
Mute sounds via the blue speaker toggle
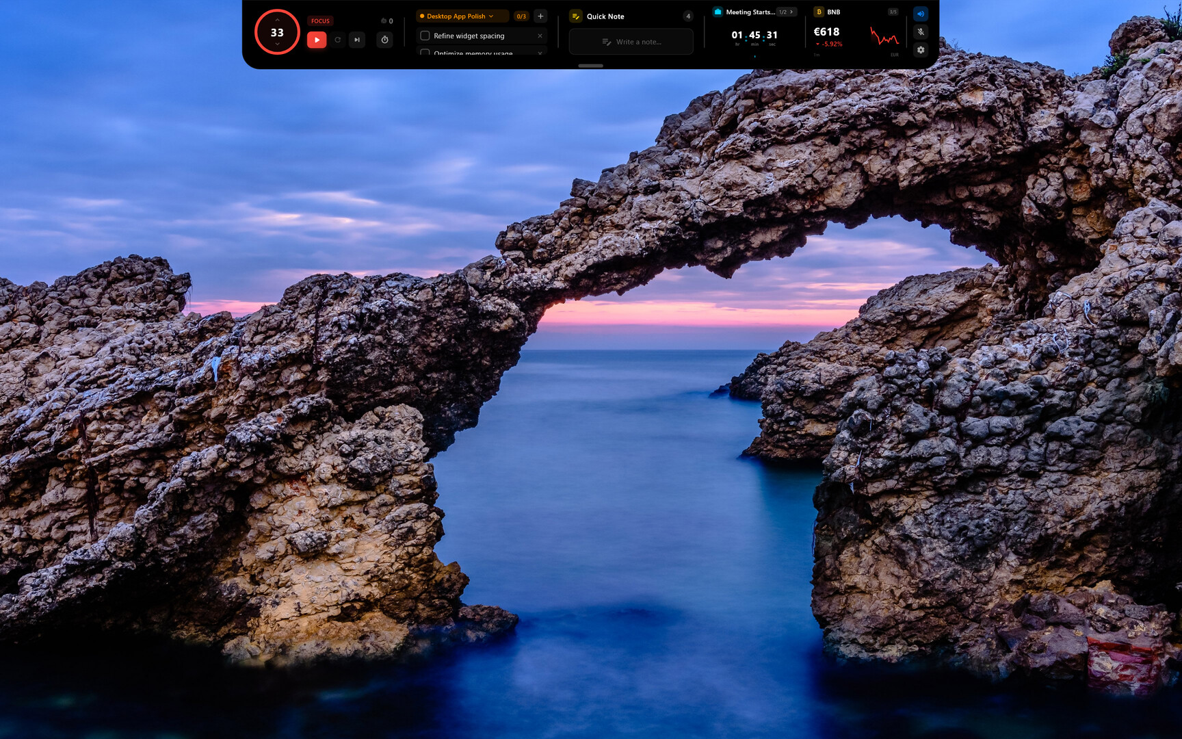point(921,14)
